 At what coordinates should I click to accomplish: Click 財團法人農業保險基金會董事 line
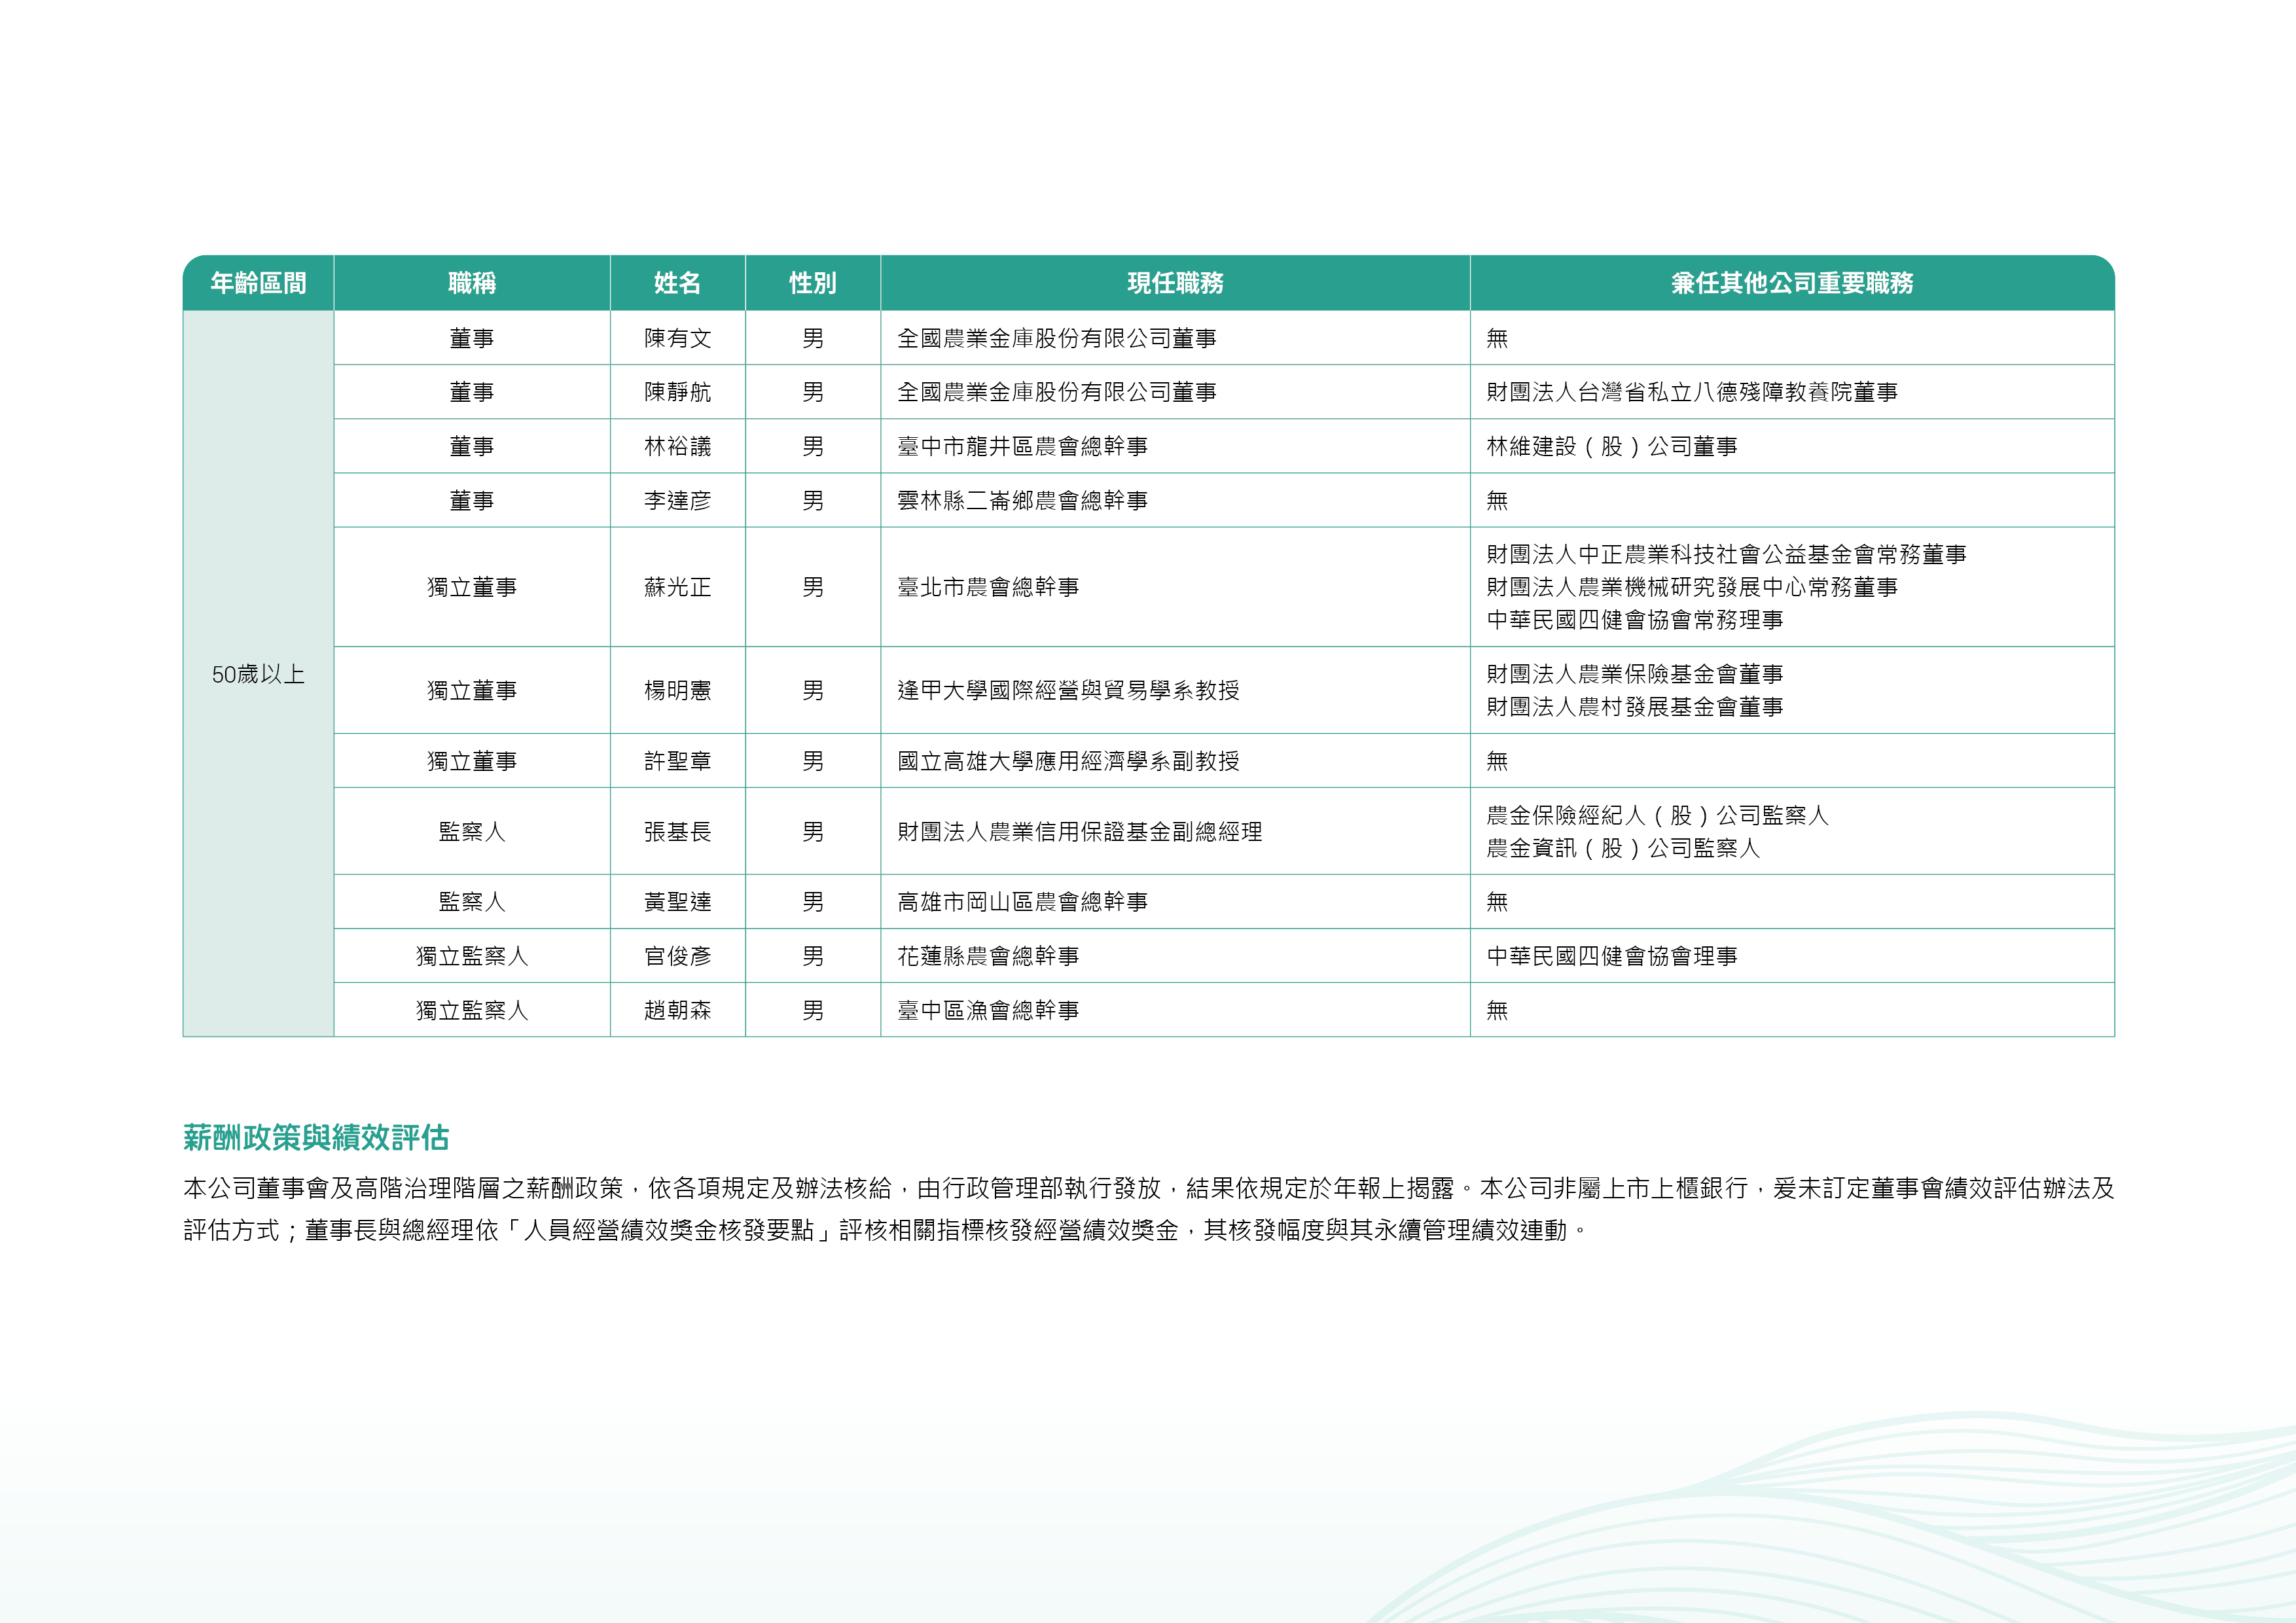[1635, 674]
